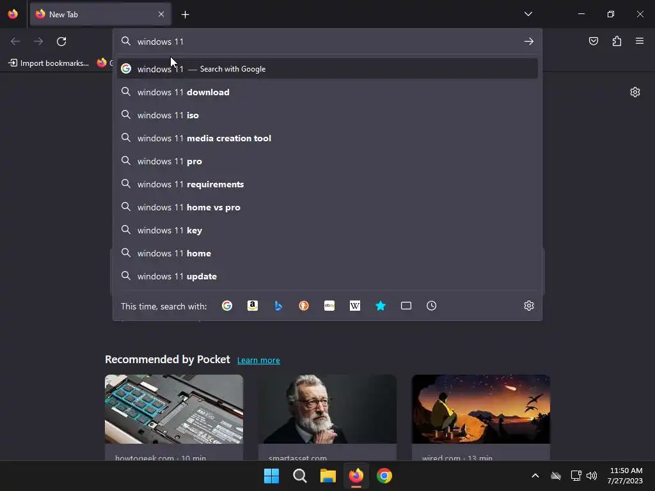The image size is (655, 491).
Task: Open the network tray icon
Action: tap(576, 476)
